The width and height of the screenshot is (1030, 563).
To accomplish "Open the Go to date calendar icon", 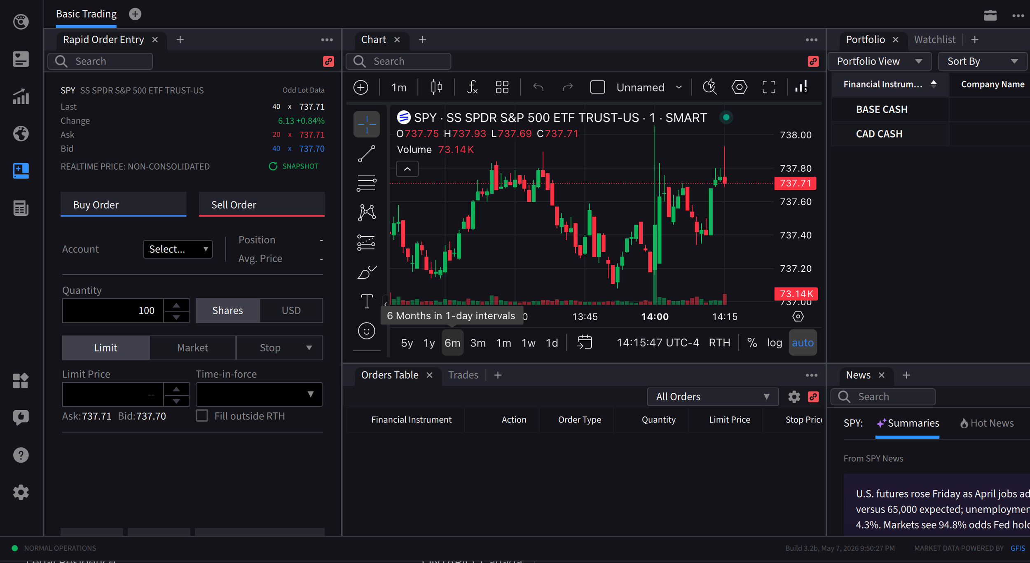I will pos(585,342).
